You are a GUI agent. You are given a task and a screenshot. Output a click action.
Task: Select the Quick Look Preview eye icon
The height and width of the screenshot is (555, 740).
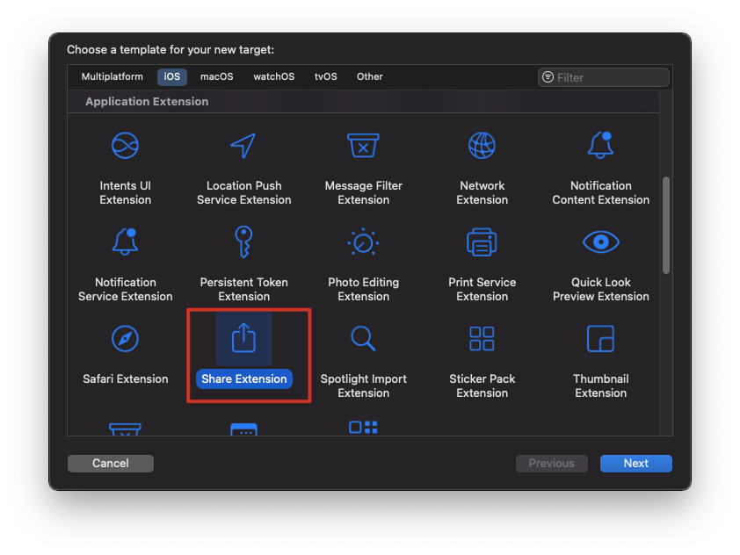(x=601, y=241)
